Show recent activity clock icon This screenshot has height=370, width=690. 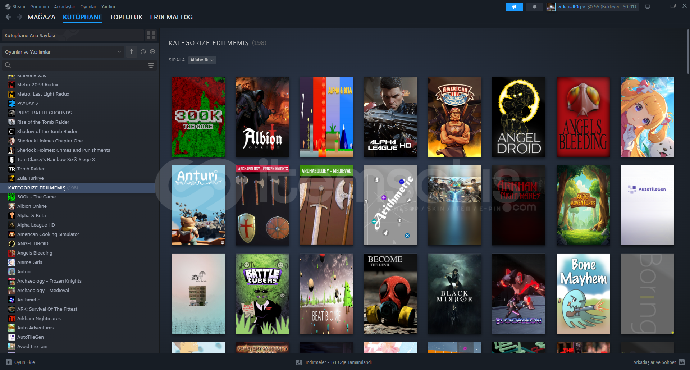pyautogui.click(x=143, y=52)
